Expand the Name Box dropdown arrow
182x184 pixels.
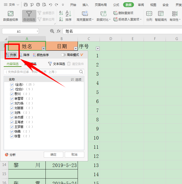(37, 31)
